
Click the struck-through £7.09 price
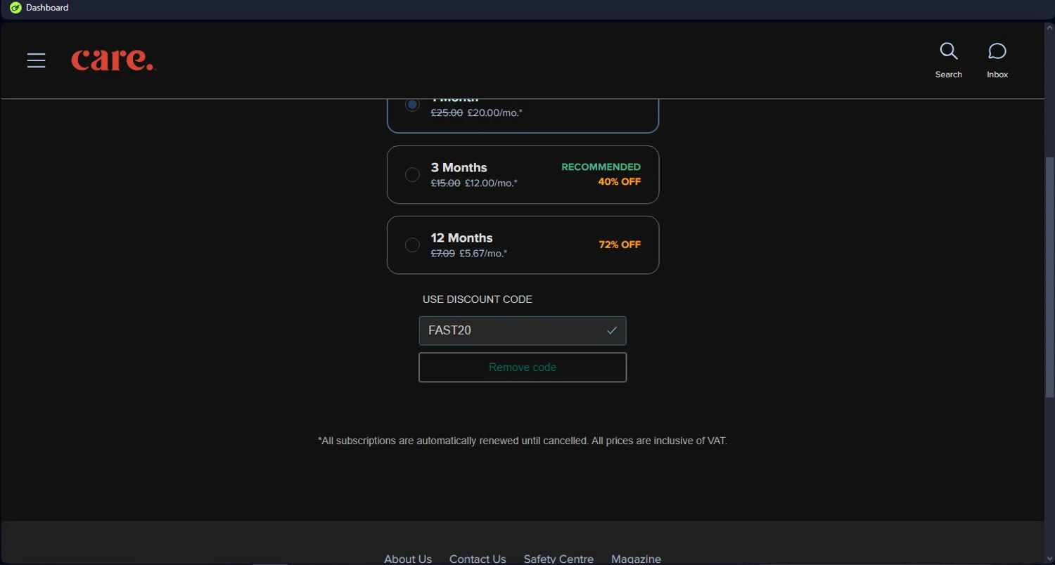coord(443,254)
